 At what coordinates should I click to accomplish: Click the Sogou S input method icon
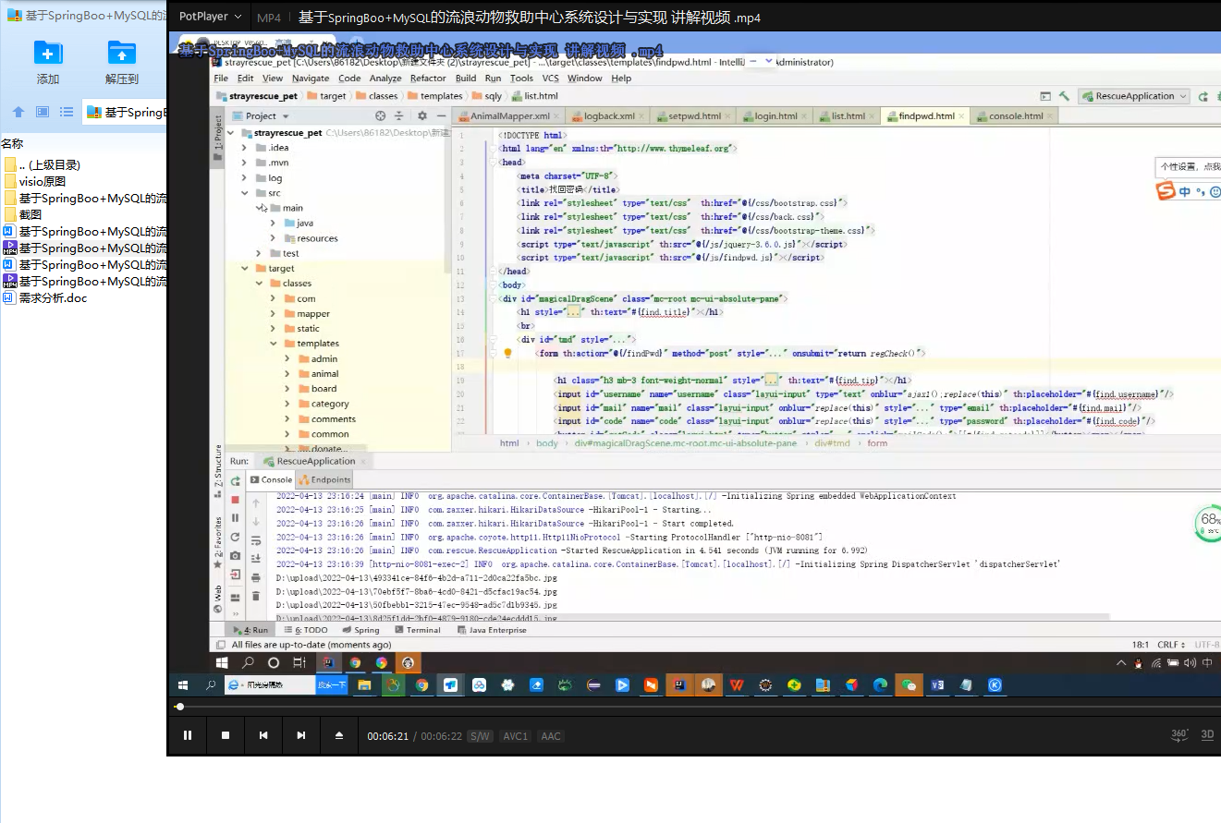pyautogui.click(x=1166, y=191)
